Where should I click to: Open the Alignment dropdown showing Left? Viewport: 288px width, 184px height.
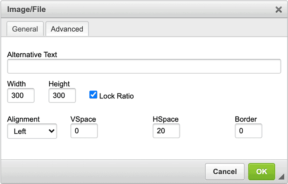pos(32,131)
